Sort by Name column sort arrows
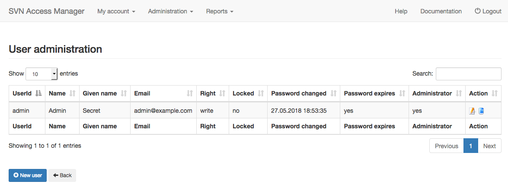Screen dimensions: 508x194 coord(72,93)
